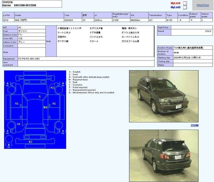This screenshot has width=214, height=182.
Task: Open the PRINTING link
Action: coord(203,5)
